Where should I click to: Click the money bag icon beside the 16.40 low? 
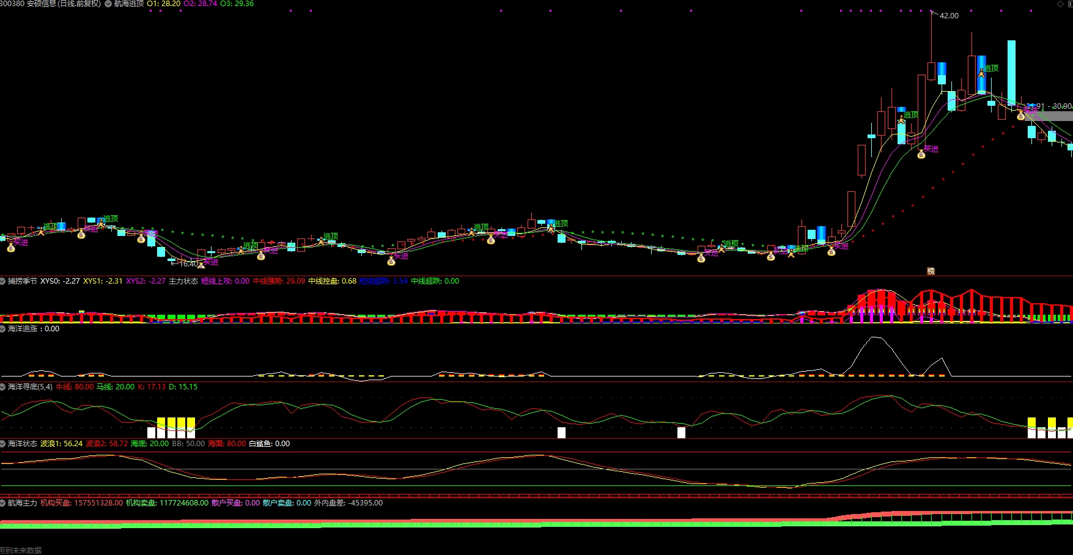201,265
